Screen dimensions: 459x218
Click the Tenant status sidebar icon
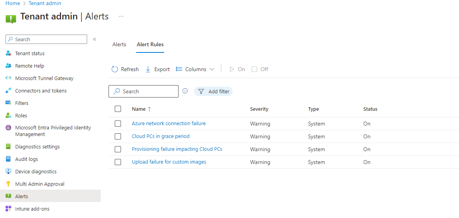coord(8,53)
